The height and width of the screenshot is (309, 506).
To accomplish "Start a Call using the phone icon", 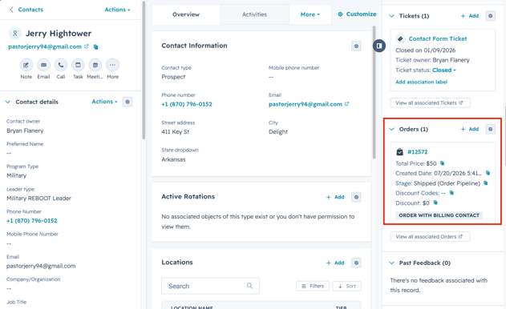I will [61, 65].
